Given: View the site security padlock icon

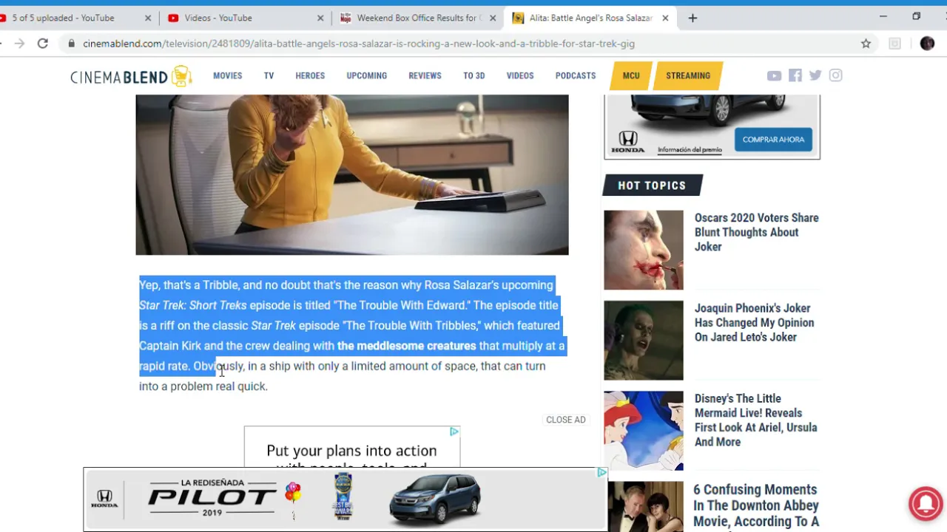Looking at the screenshot, I should click(72, 44).
